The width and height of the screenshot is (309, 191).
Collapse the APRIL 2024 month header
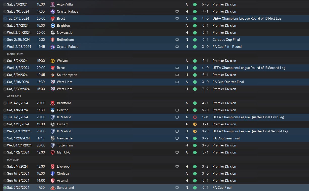14,96
